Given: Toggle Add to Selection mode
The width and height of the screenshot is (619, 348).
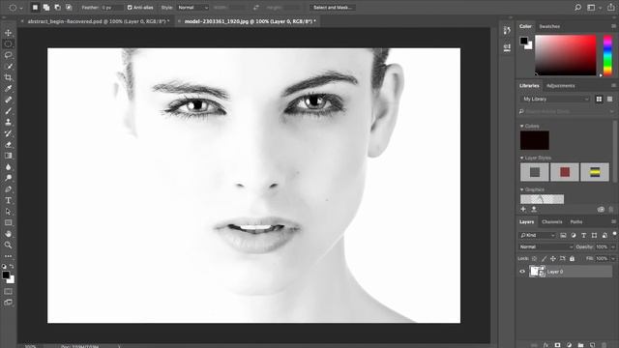Looking at the screenshot, I should pos(46,8).
